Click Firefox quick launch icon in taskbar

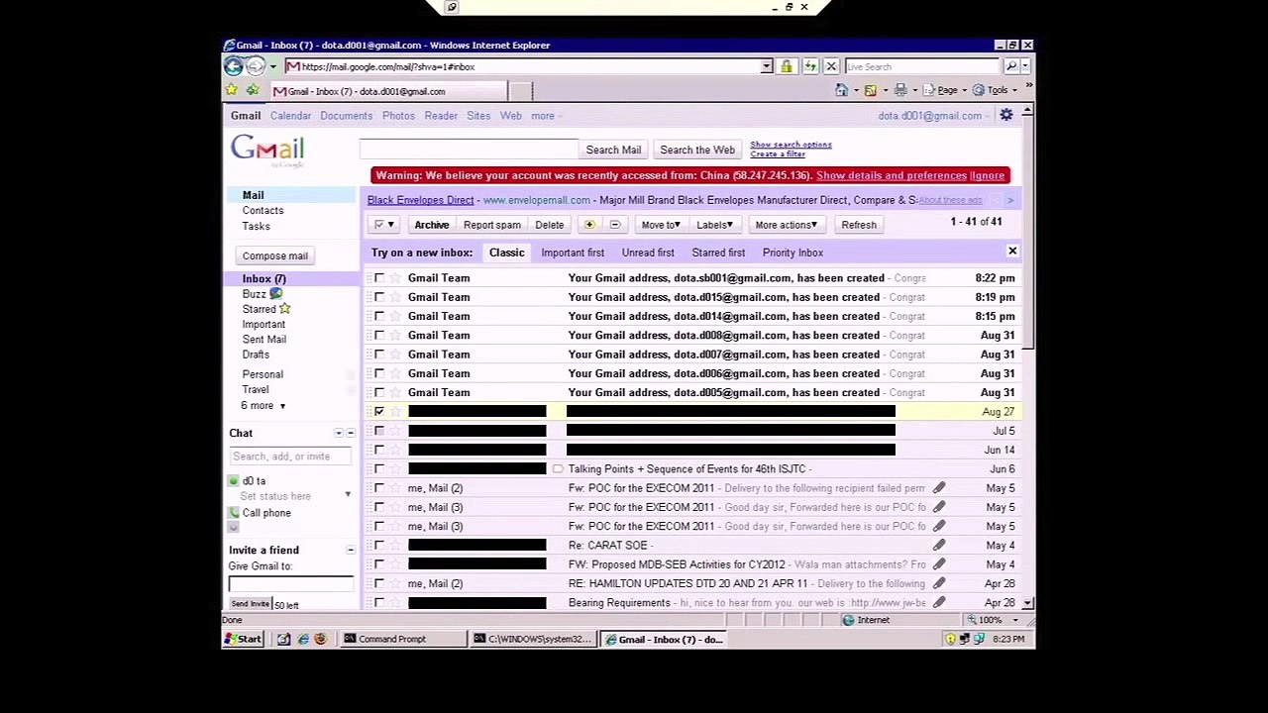(x=320, y=639)
